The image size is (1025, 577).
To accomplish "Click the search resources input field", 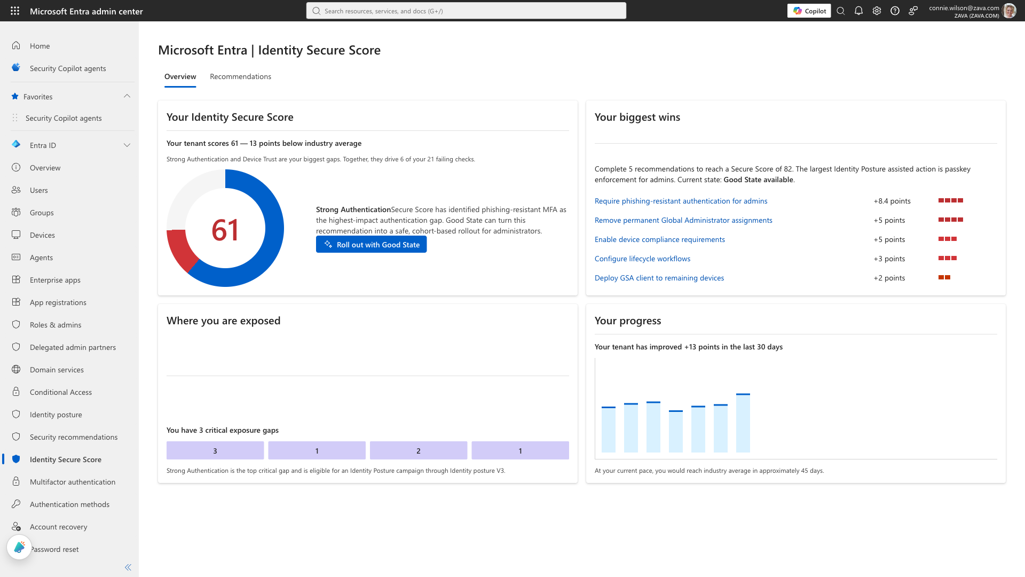I will [466, 11].
